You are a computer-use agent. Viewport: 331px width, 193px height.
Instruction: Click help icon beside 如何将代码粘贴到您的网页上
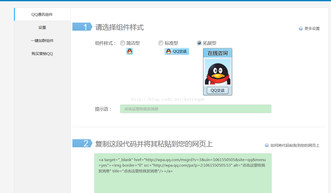[267, 145]
